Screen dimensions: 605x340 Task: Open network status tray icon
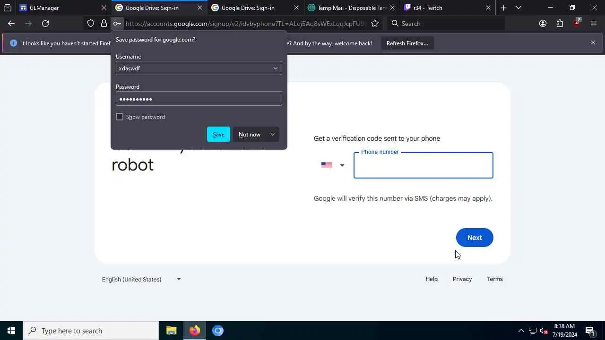pos(533,331)
